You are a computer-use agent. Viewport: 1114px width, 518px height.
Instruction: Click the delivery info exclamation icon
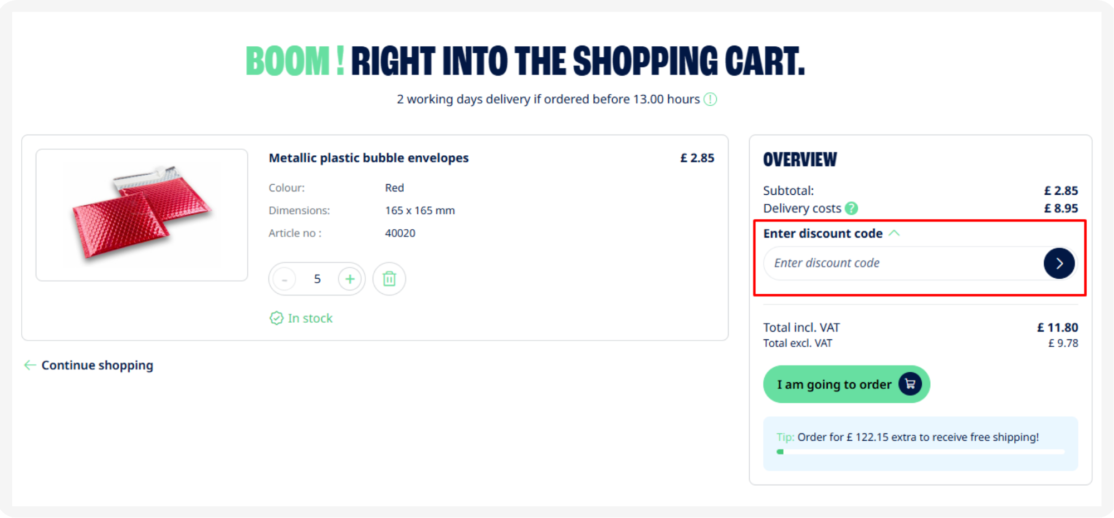pos(710,99)
